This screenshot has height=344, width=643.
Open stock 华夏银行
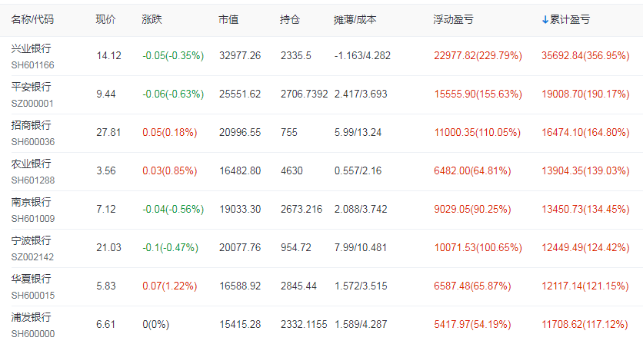32,279
